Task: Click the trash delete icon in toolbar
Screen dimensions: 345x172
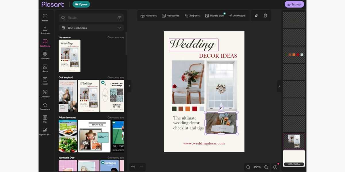Action: tap(265, 16)
